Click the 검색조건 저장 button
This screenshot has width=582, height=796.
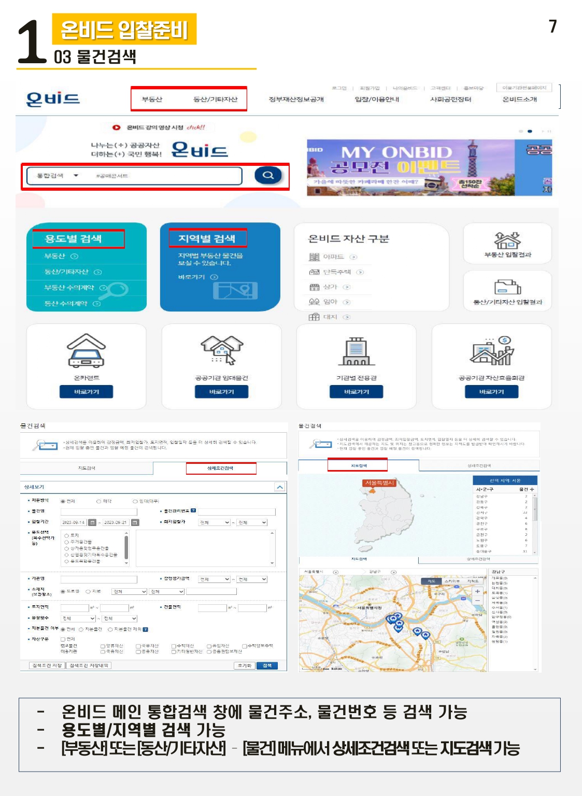point(47,665)
